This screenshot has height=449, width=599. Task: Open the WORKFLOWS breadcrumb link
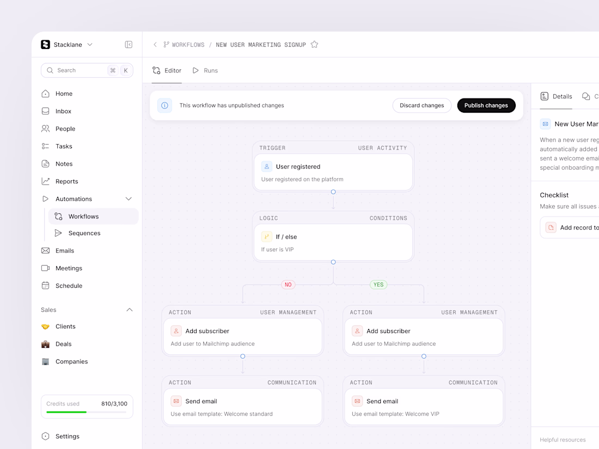tap(184, 45)
